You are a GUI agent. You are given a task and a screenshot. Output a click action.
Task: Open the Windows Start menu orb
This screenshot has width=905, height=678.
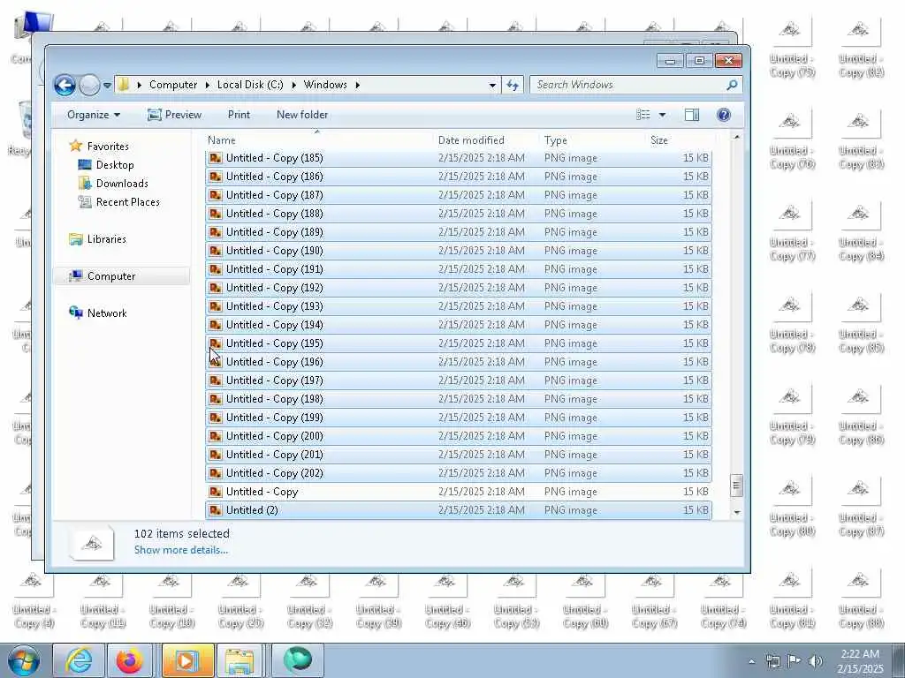[24, 660]
